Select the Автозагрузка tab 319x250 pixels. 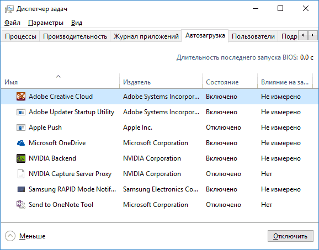[x=205, y=35]
